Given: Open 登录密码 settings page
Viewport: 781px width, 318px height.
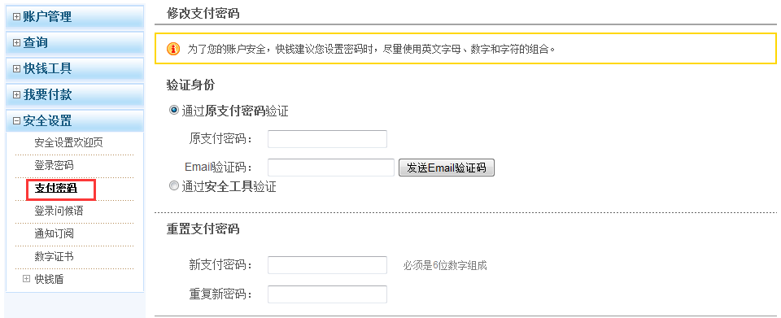Looking at the screenshot, I should (x=54, y=166).
